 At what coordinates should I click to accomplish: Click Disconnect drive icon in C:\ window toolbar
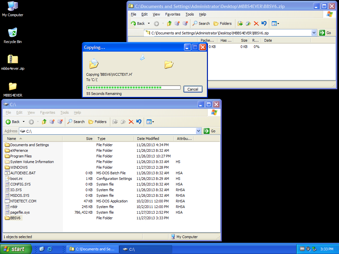[60, 122]
